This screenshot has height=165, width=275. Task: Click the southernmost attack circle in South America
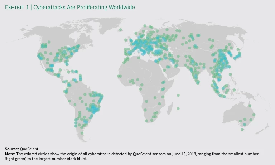tap(82, 133)
